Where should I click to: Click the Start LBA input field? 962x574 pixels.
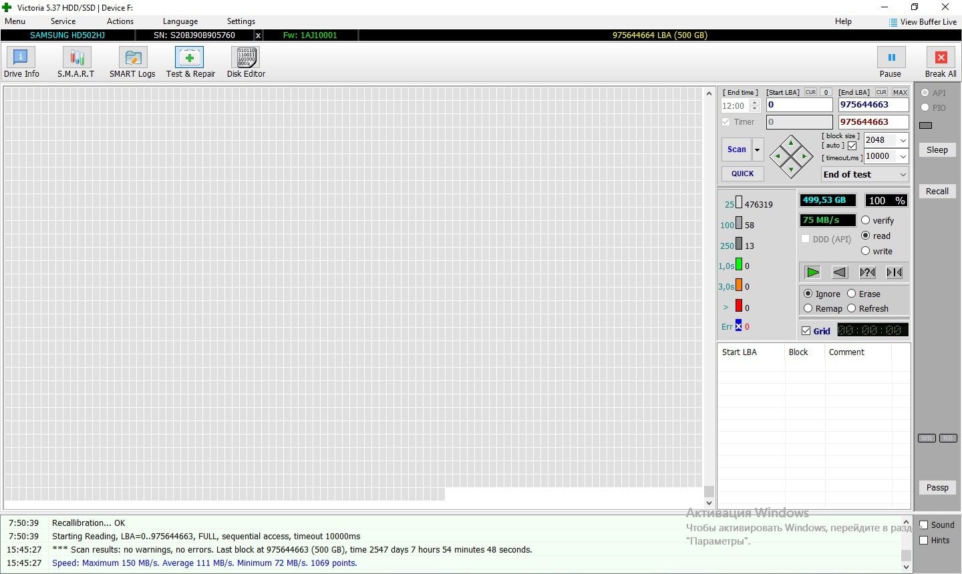(x=799, y=105)
